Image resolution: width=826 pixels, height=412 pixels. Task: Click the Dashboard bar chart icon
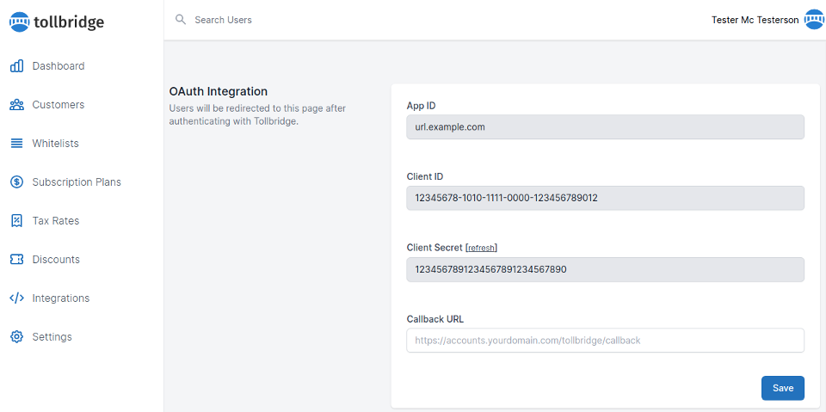click(16, 66)
